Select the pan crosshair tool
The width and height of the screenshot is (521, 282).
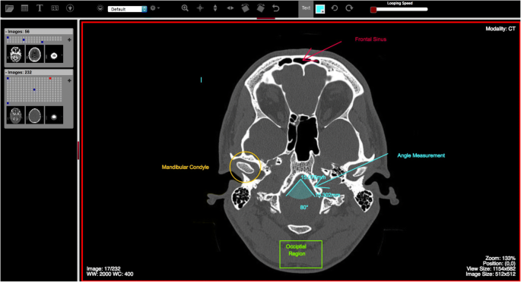[200, 8]
